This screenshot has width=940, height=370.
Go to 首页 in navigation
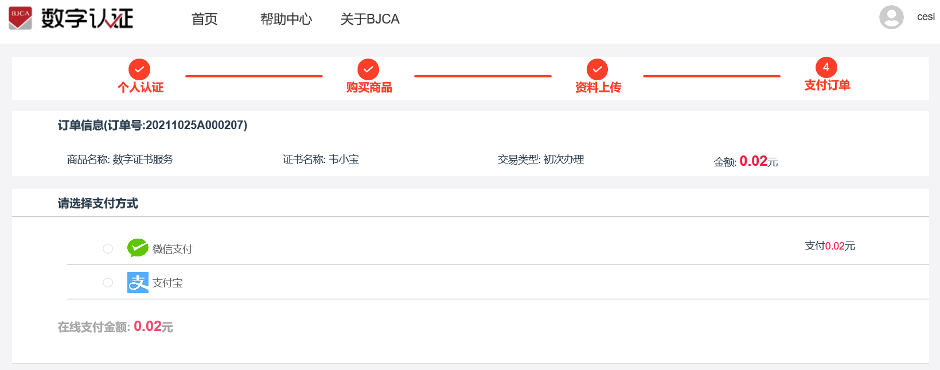tap(205, 19)
